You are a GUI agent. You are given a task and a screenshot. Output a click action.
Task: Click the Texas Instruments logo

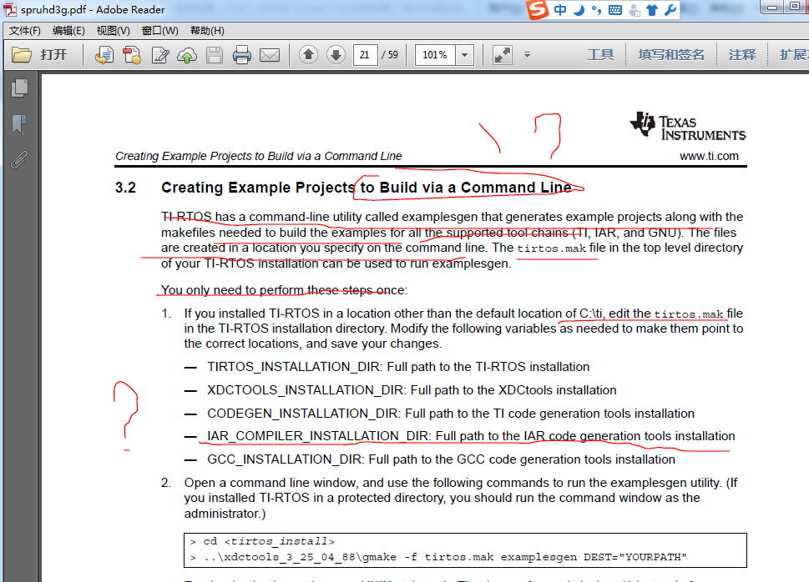pos(688,126)
